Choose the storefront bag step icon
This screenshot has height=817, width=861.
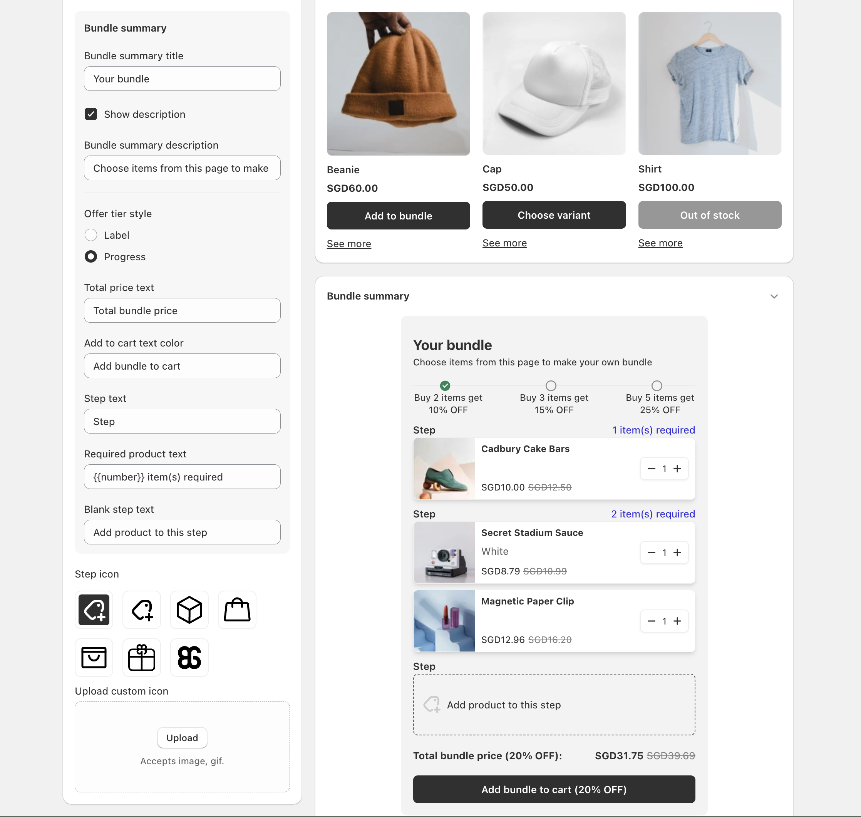tap(94, 657)
